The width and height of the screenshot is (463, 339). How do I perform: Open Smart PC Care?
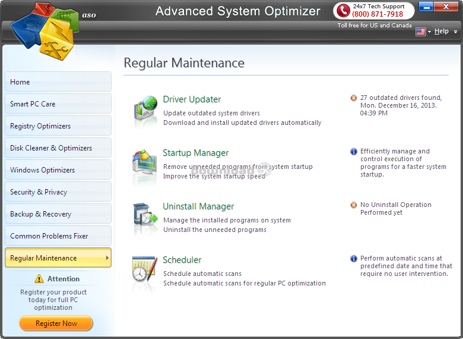pyautogui.click(x=58, y=104)
